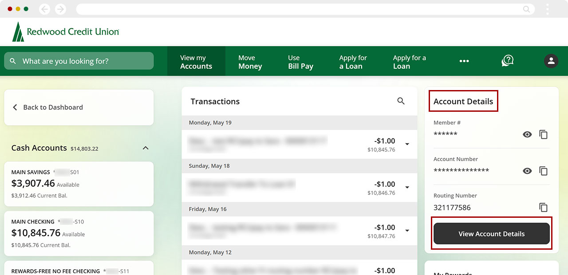Copy the Member number
Image resolution: width=568 pixels, height=275 pixels.
click(544, 134)
